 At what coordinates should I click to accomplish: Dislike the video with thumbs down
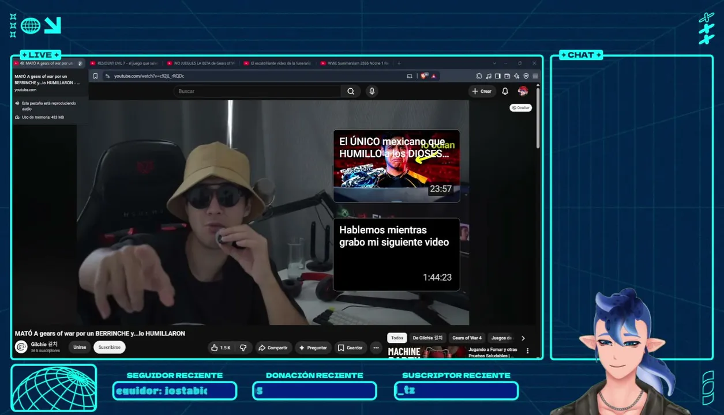point(243,348)
